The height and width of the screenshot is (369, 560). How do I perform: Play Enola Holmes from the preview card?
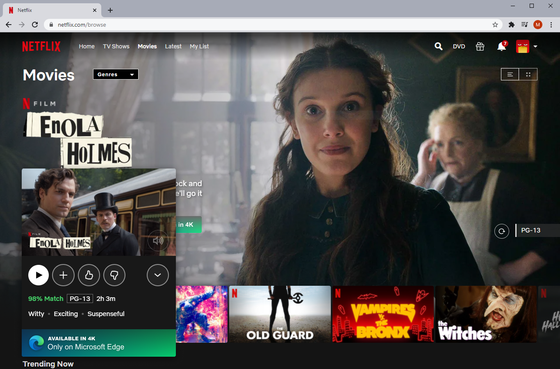coord(39,275)
